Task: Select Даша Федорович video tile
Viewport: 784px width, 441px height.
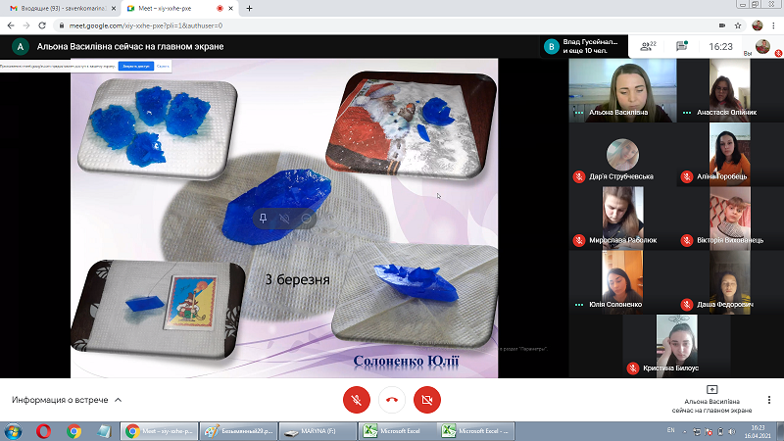Action: [730, 282]
